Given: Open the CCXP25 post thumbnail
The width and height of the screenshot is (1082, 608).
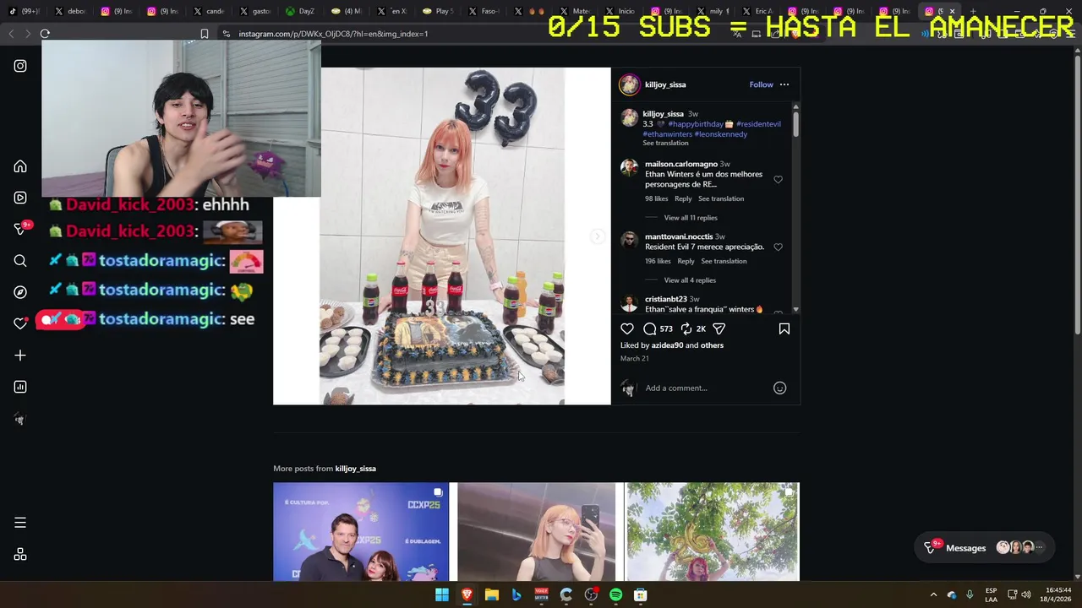Looking at the screenshot, I should point(361,532).
